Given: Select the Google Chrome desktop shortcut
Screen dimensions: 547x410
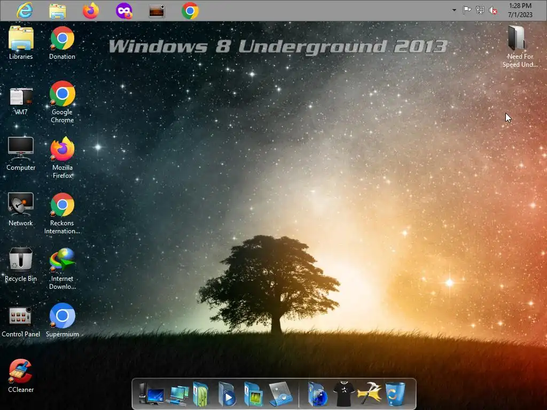Looking at the screenshot, I should [x=62, y=102].
